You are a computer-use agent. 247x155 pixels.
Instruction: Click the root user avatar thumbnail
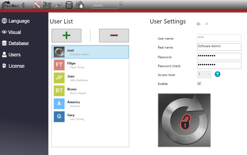[x=59, y=52]
